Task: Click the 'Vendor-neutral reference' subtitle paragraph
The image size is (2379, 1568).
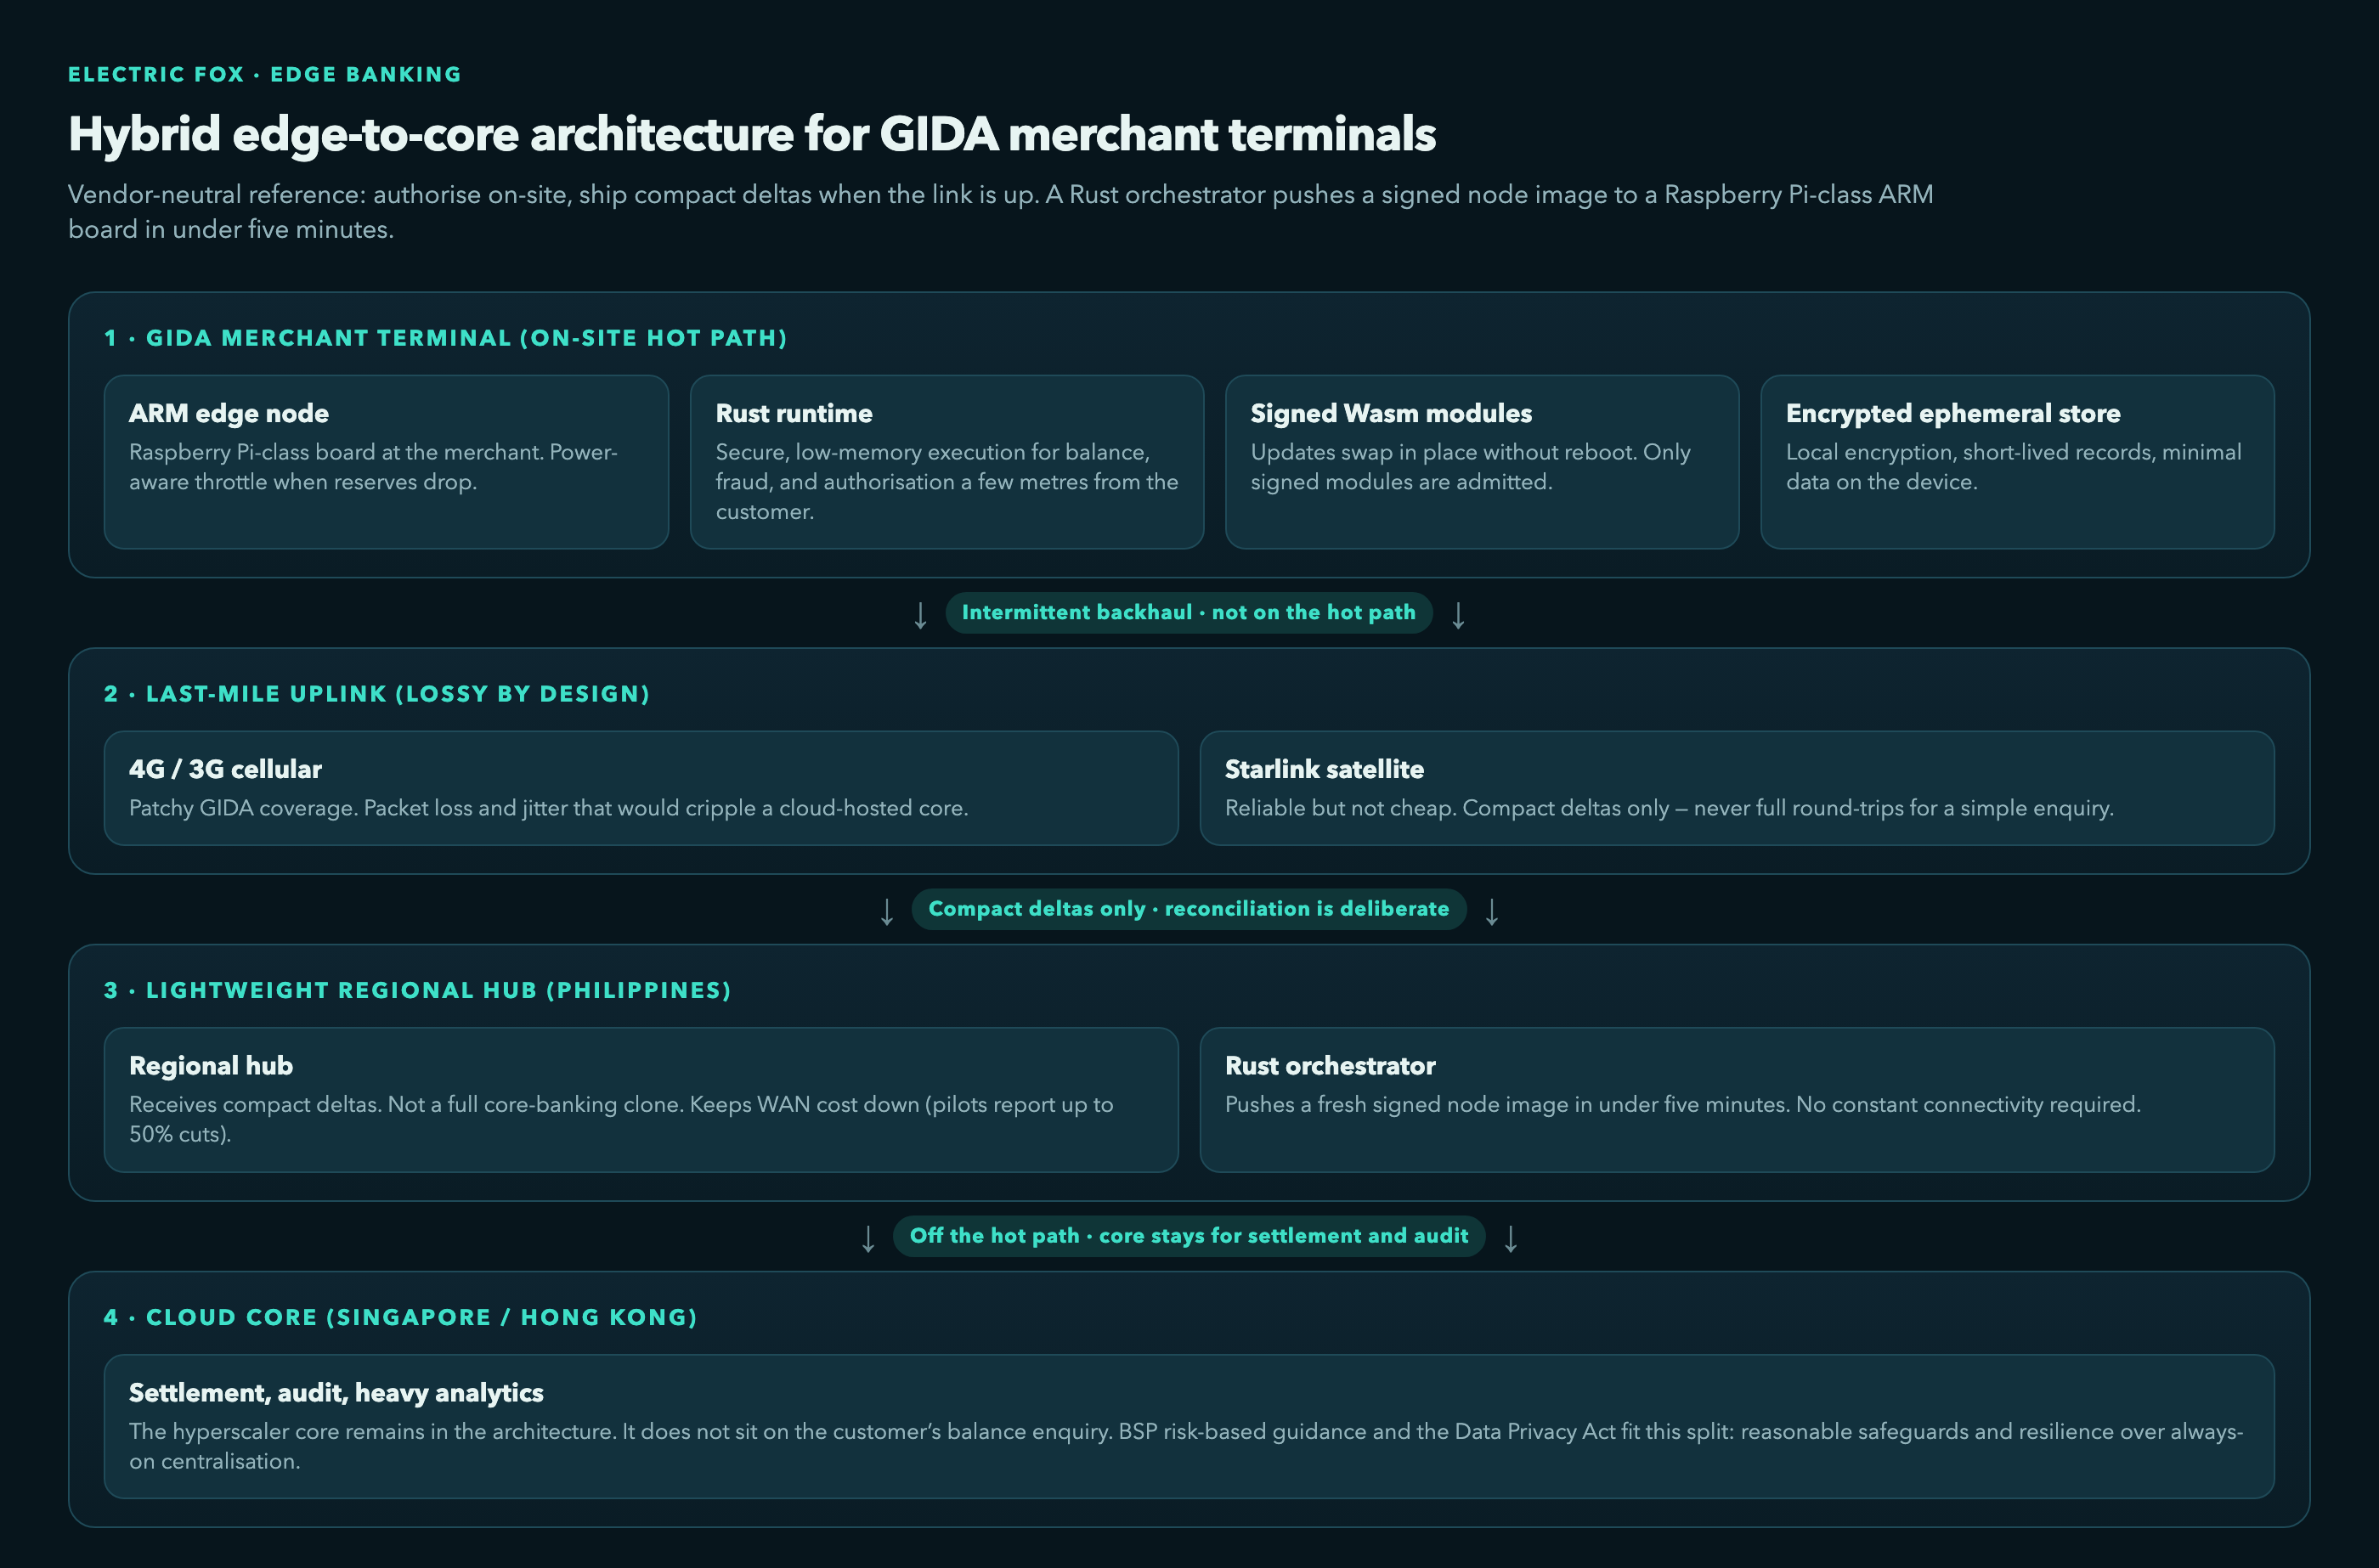Action: [x=1000, y=211]
